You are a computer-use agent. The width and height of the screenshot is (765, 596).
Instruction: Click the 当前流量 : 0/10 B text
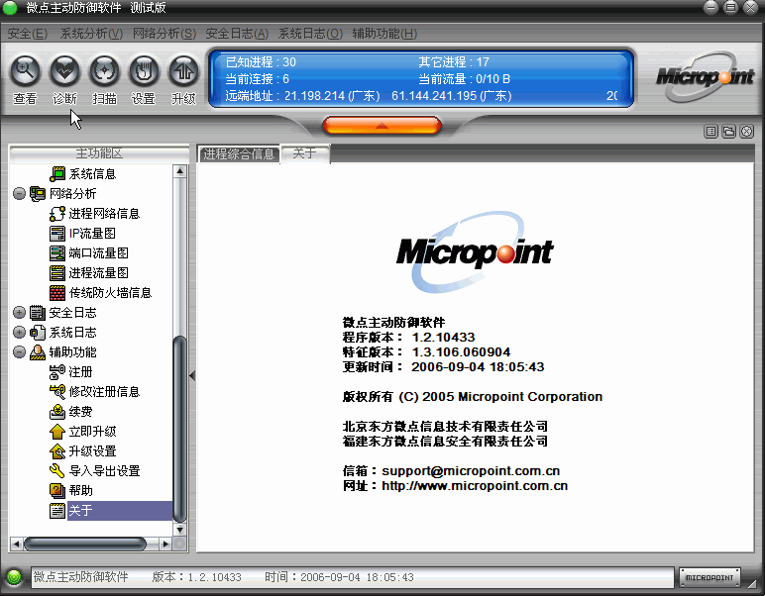click(464, 79)
